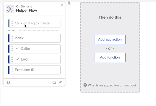Click the Helper Flow title

[x=27, y=11]
